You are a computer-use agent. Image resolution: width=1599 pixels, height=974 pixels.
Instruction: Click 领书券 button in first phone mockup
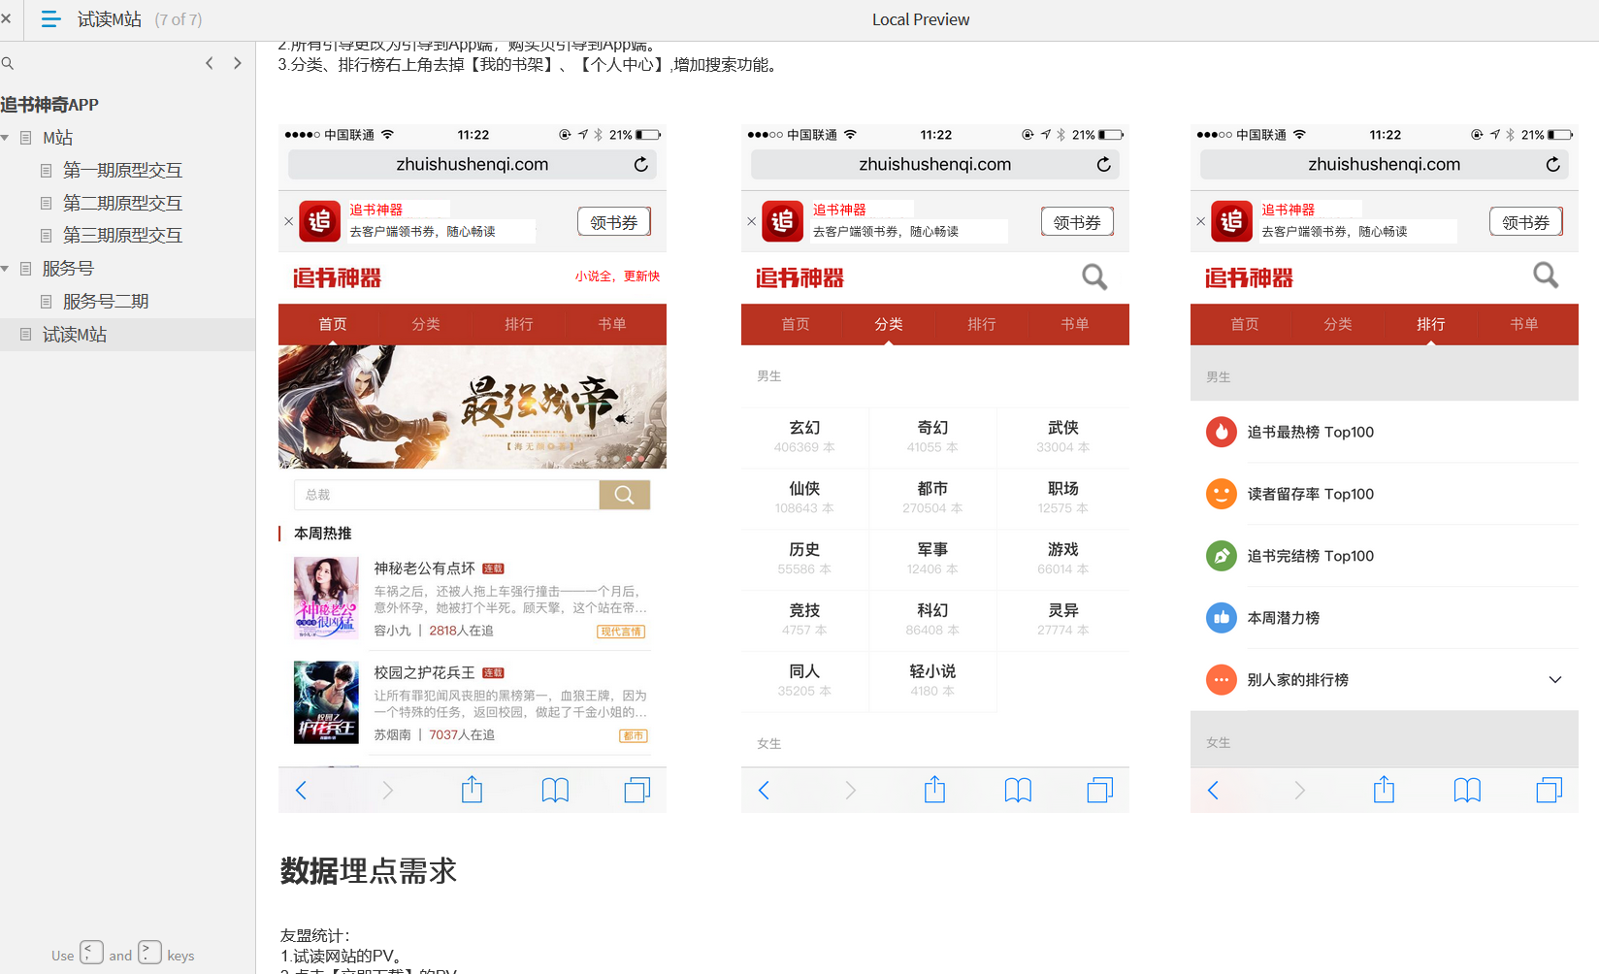[614, 222]
